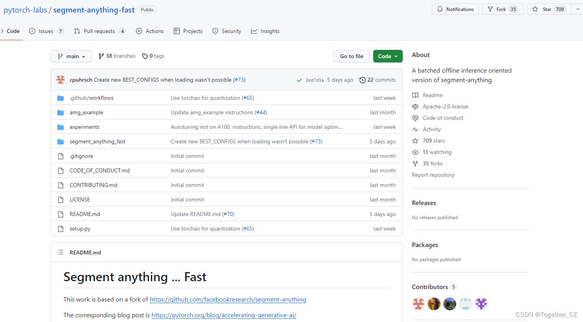Viewport: 583px width, 322px height.
Task: Expand the main branch dropdown
Action: (71, 56)
